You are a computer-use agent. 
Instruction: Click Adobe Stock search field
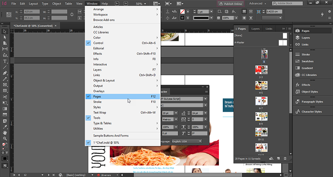point(287,4)
